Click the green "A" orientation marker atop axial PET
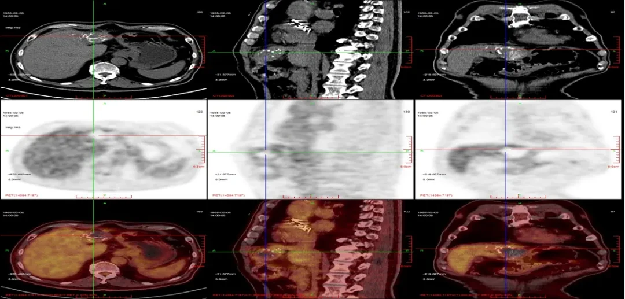 (105, 103)
